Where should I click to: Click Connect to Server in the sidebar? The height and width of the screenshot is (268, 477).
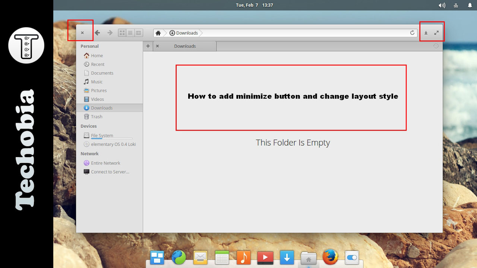pos(110,172)
